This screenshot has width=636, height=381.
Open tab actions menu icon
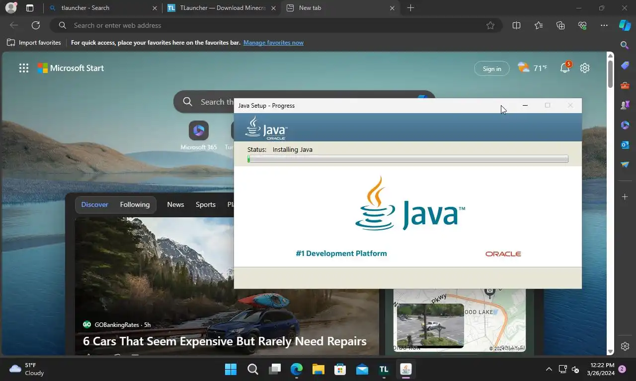point(30,8)
